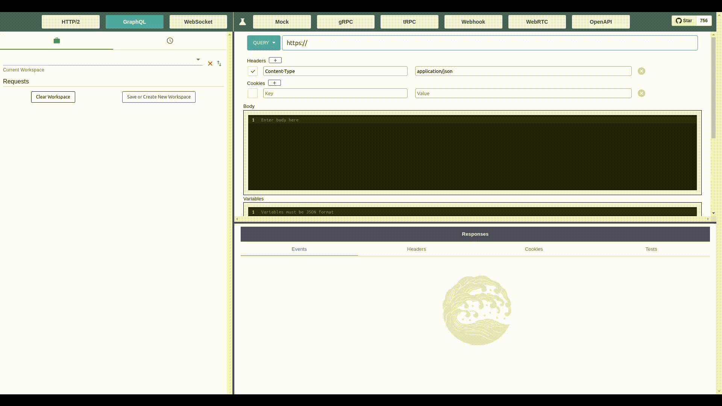This screenshot has height=406, width=722.
Task: Click the Clear Workspace button
Action: click(x=53, y=97)
